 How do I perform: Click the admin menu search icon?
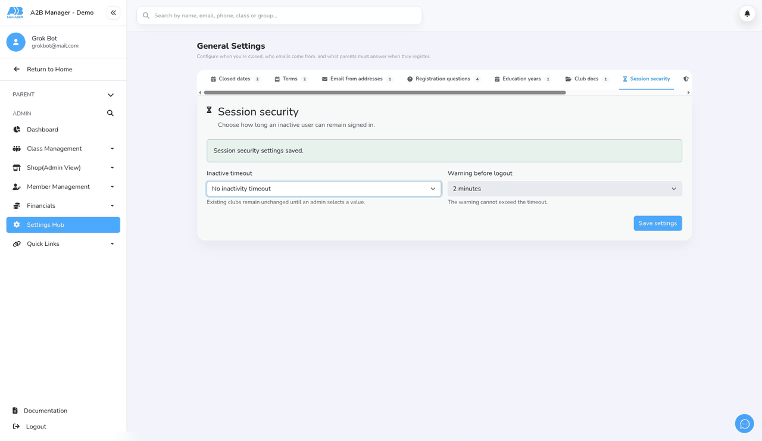110,113
